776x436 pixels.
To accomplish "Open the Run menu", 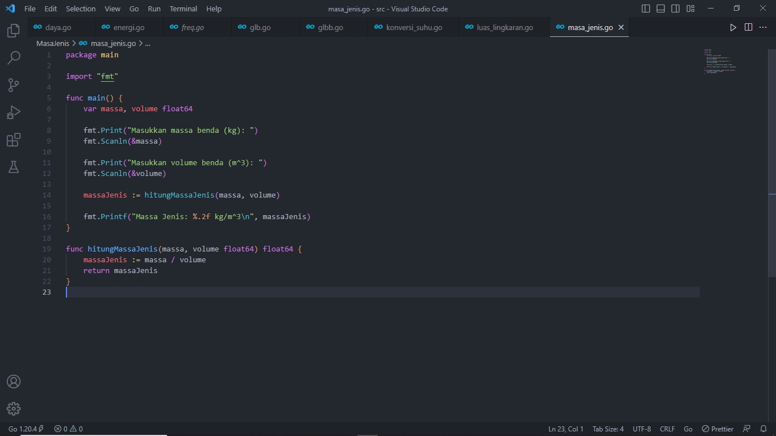I will click(x=154, y=9).
